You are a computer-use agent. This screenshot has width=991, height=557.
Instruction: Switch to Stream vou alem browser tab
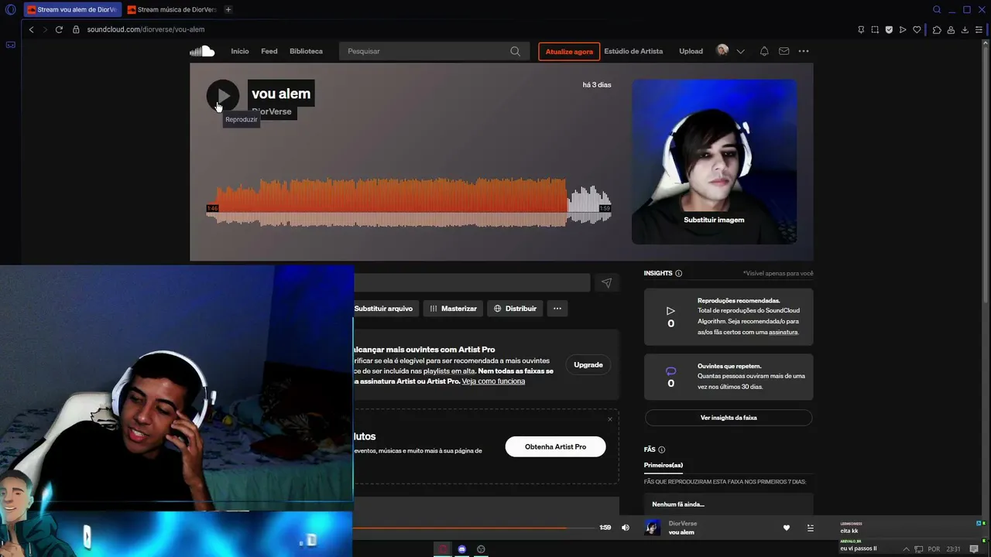73,9
